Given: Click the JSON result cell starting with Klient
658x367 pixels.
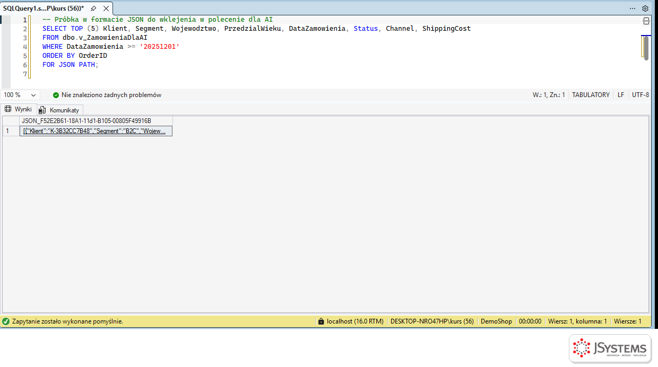Looking at the screenshot, I should click(96, 131).
